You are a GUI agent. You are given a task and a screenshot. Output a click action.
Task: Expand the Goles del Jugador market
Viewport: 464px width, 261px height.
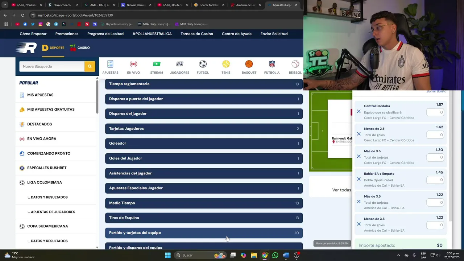click(x=204, y=158)
